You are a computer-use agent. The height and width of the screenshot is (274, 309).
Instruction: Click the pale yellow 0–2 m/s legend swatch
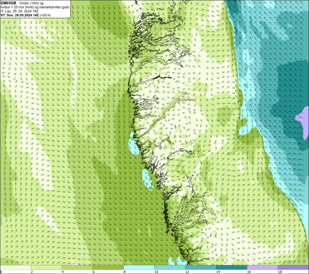click(15, 268)
